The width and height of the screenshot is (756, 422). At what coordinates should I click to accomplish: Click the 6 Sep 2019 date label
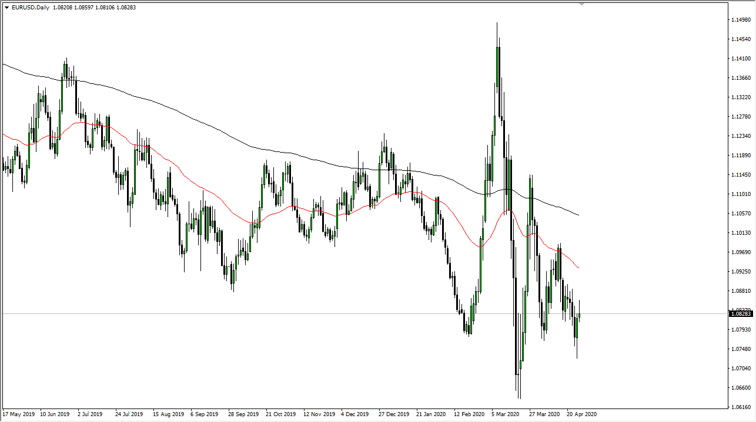203,414
